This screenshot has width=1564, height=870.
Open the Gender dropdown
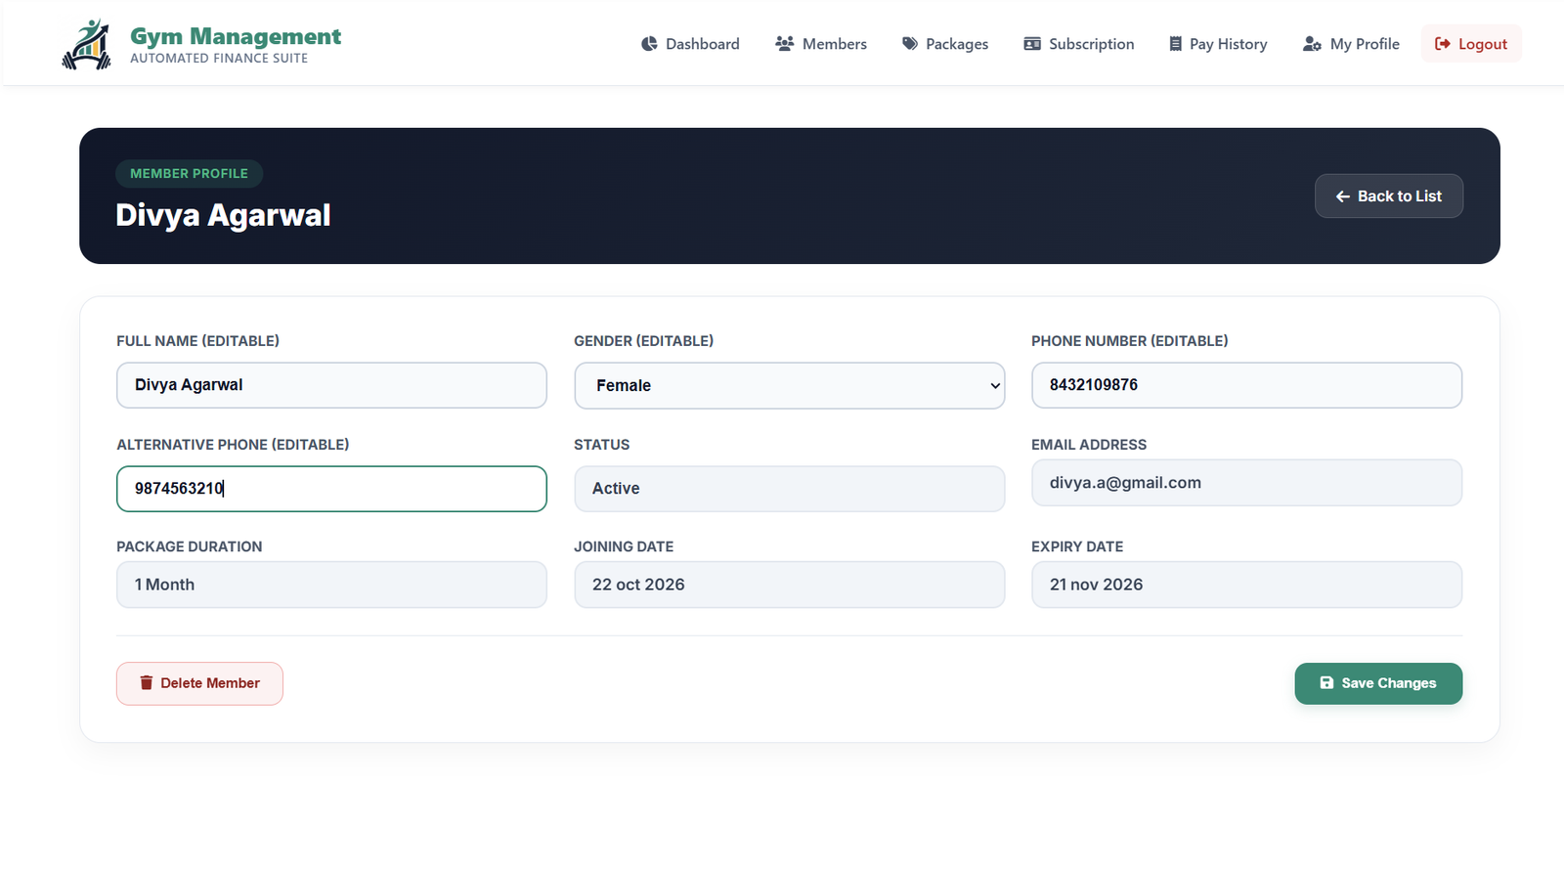tap(790, 385)
